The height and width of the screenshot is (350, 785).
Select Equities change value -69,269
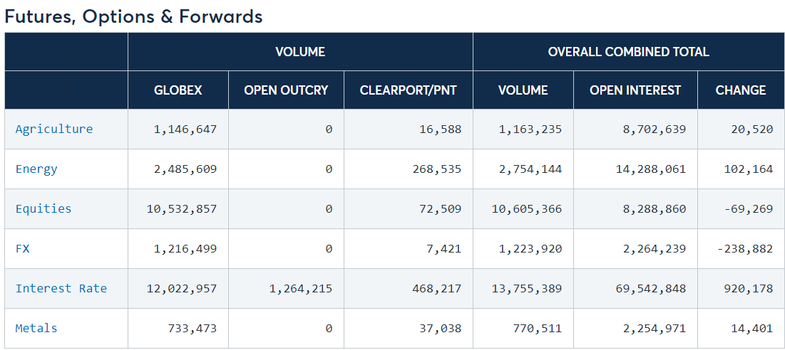(749, 208)
